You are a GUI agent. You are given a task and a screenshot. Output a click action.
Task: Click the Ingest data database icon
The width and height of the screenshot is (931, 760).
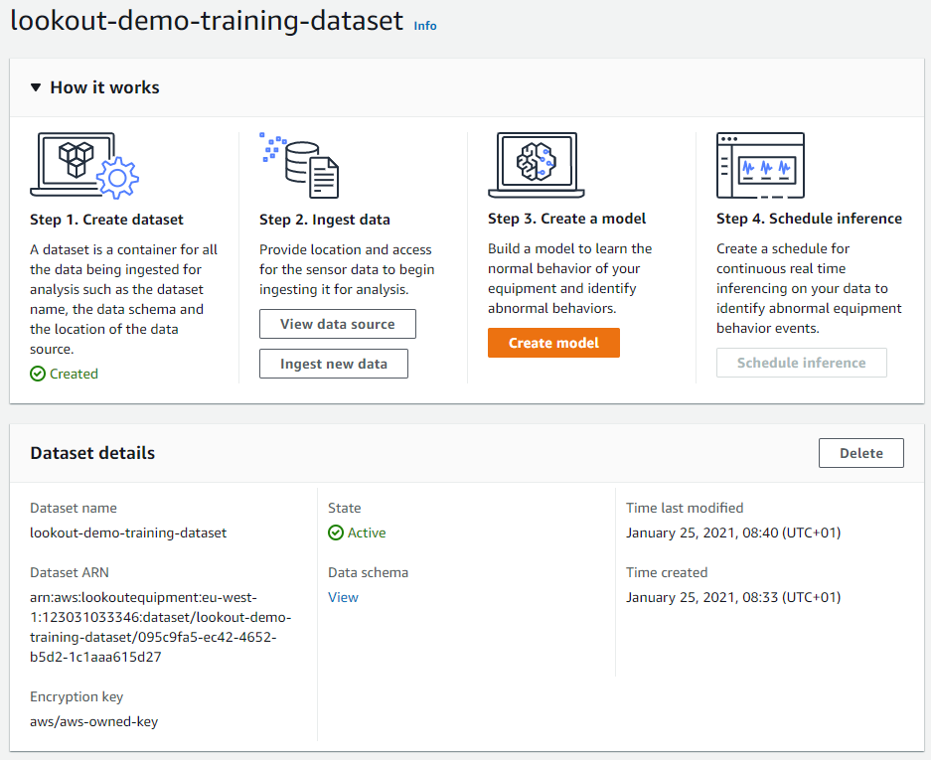(x=299, y=166)
